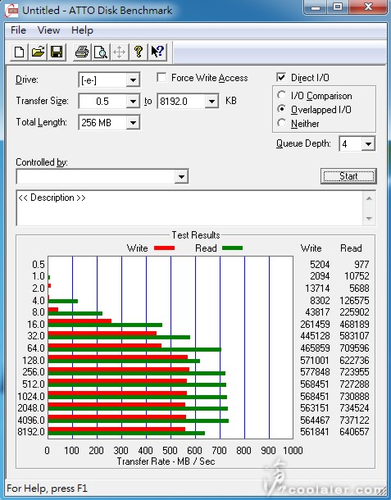Open Print Preview magnifier icon

point(101,52)
